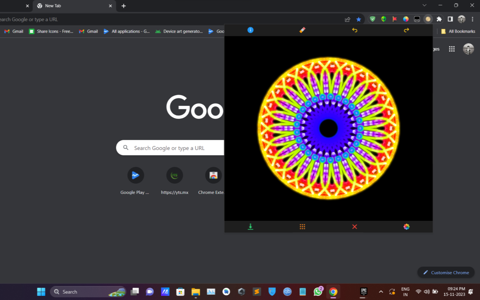Clear the kaleidoscope canvas with the X
The image size is (480, 300).
354,226
